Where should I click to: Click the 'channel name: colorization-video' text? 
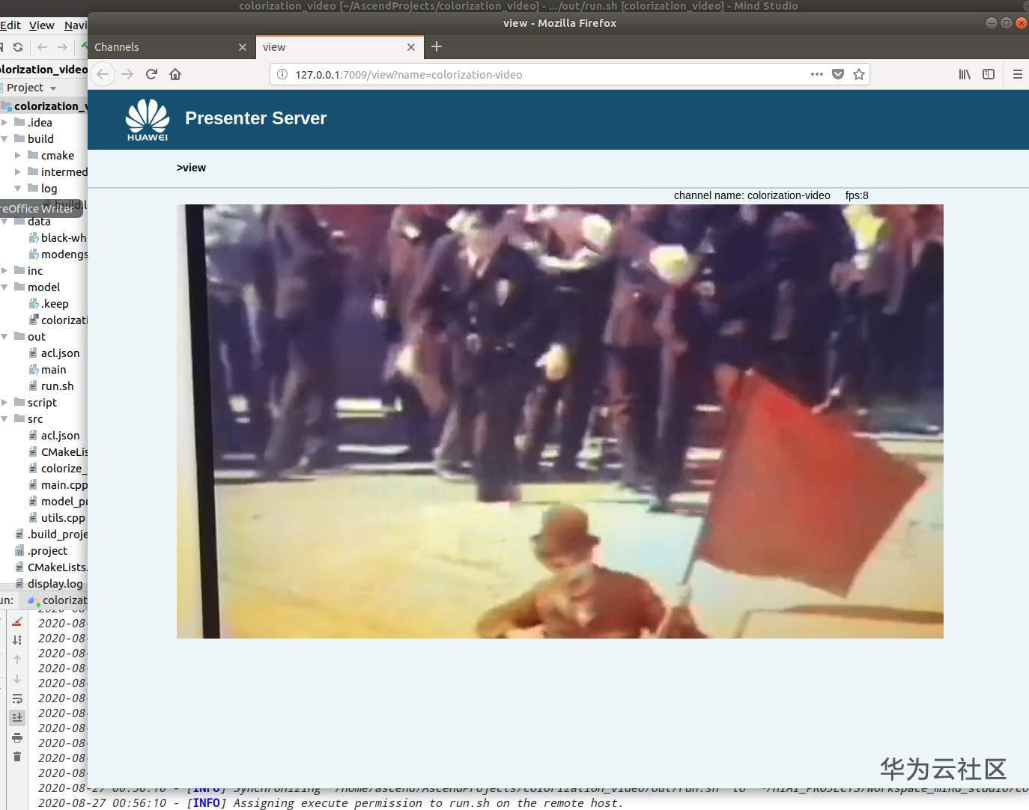pyautogui.click(x=752, y=195)
